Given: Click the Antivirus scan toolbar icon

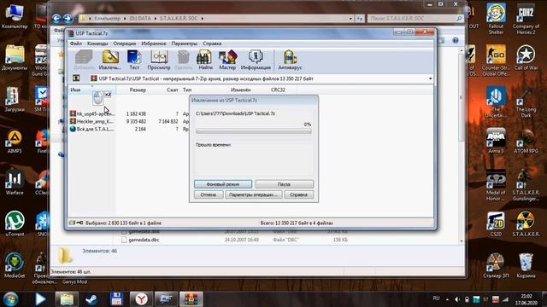Looking at the screenshot, I should [290, 60].
